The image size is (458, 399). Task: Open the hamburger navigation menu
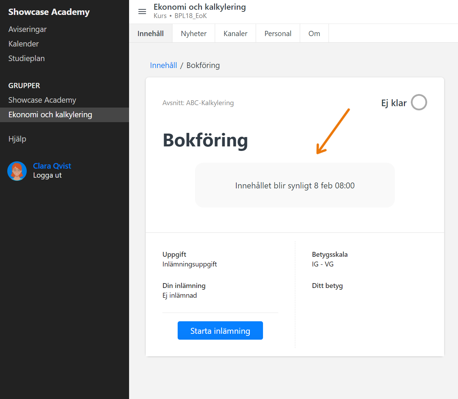(142, 11)
